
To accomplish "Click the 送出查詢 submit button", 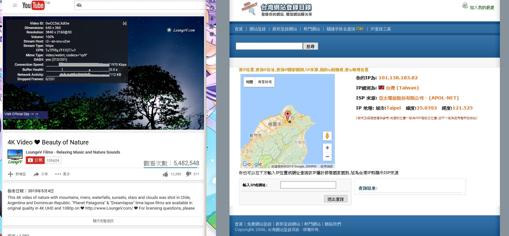I will pos(335,199).
